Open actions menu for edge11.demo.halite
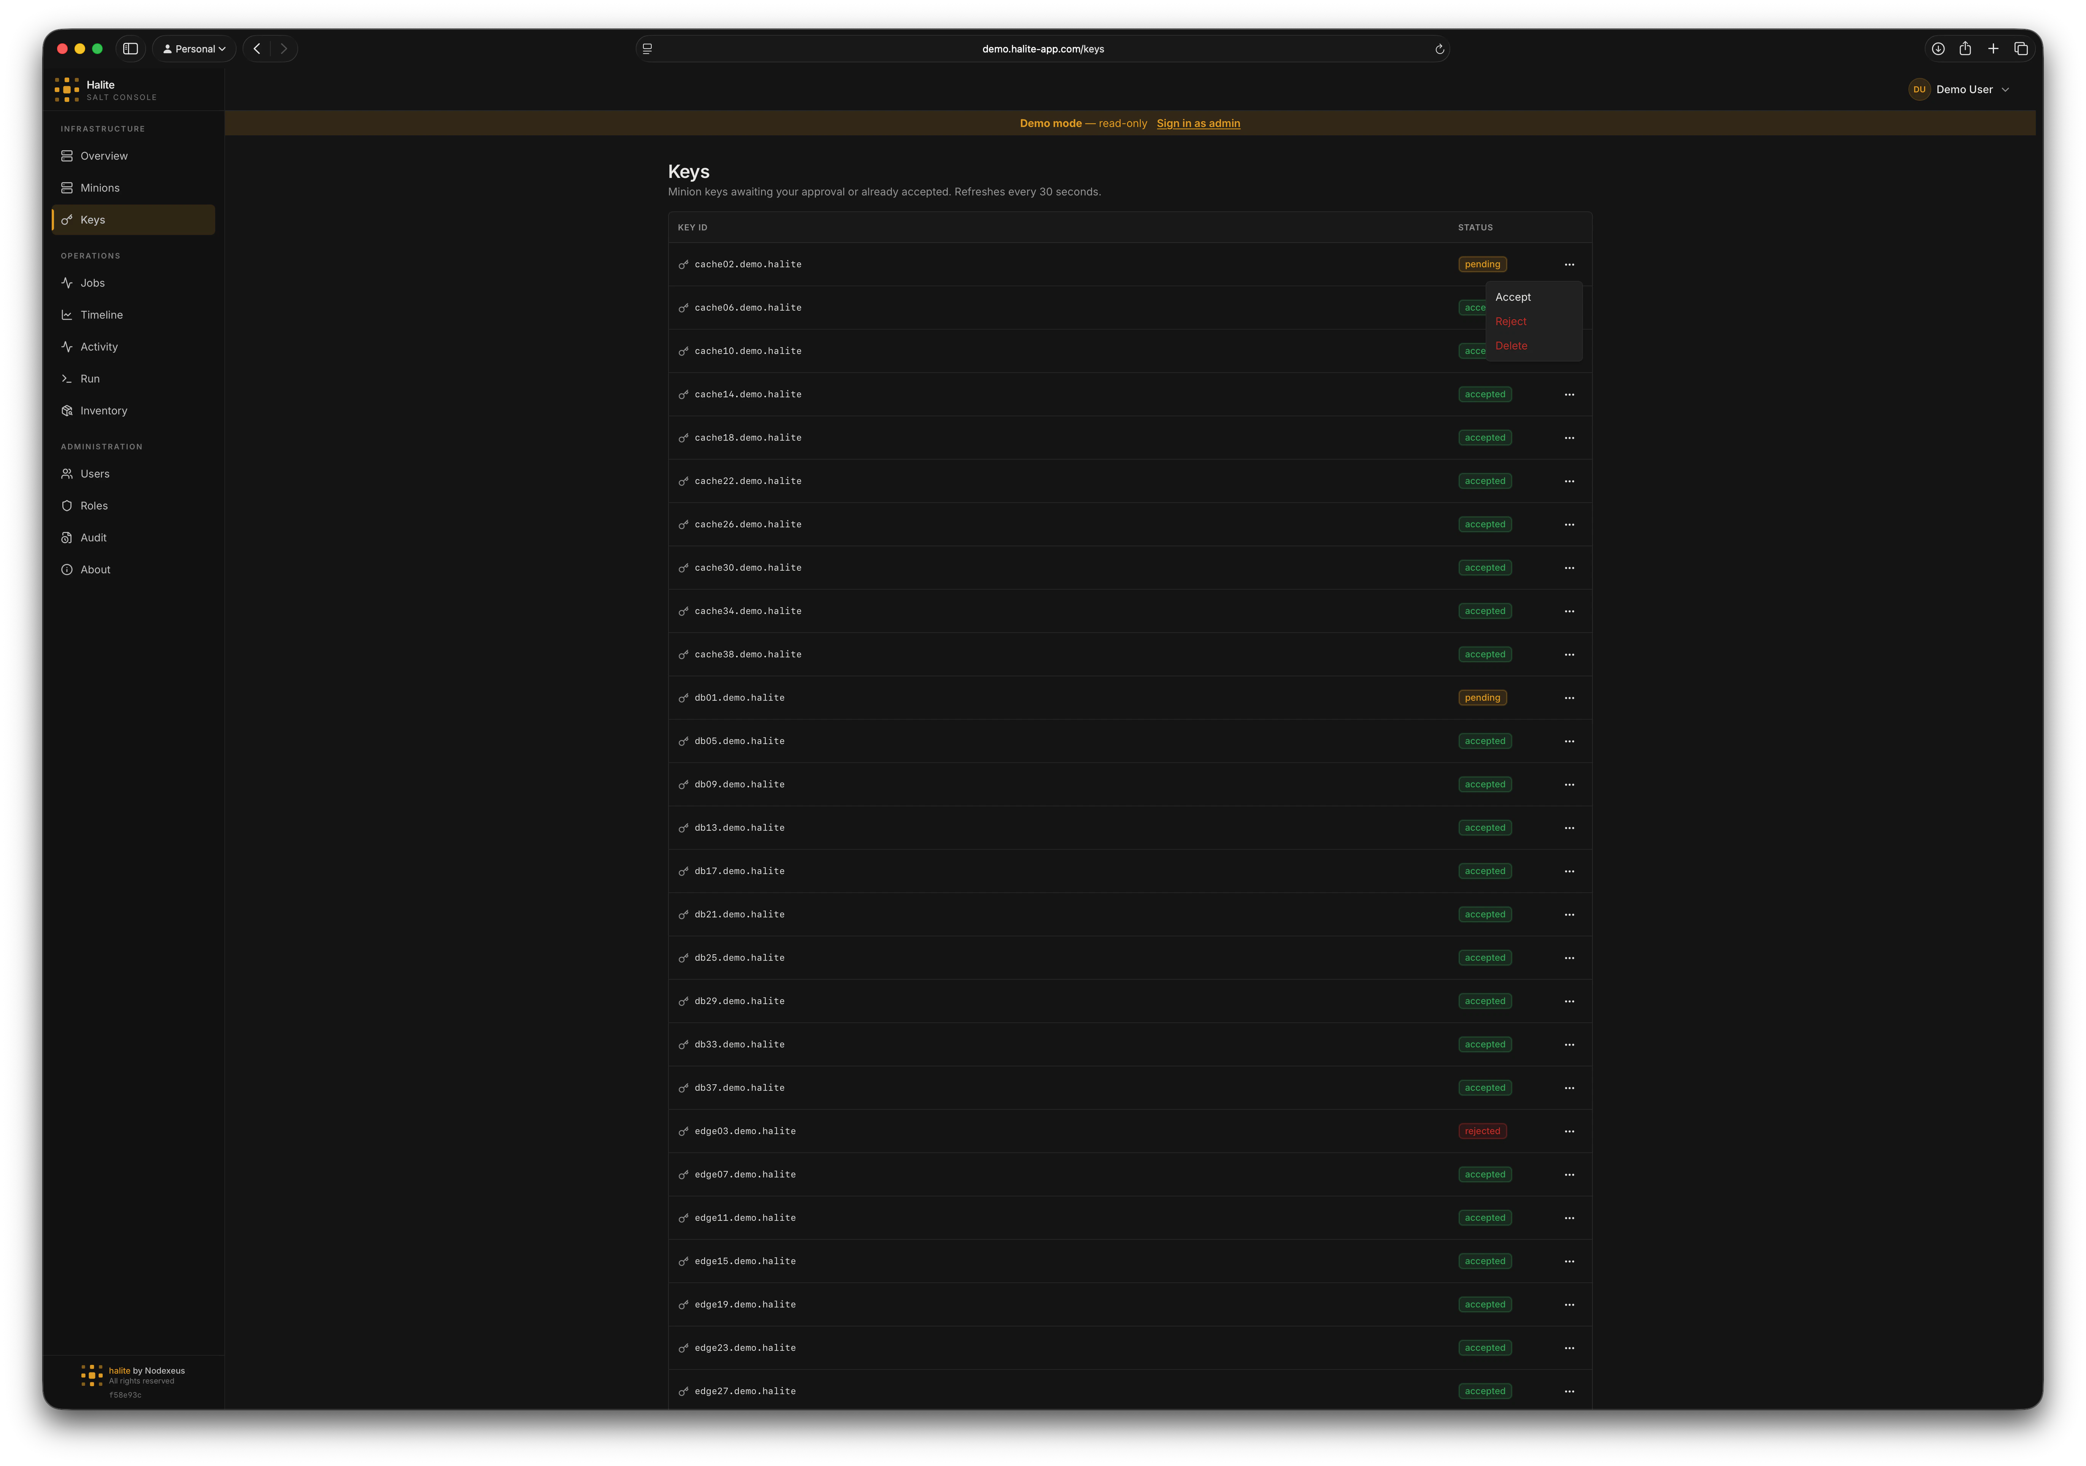 tap(1568, 1218)
